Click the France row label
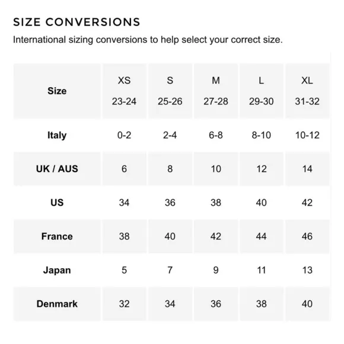This screenshot has height=344, width=344. click(x=57, y=236)
